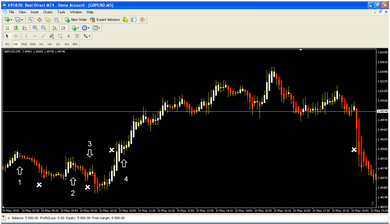This screenshot has height=224, width=390.
Task: Switch to the M1 timeframe
Action: [x=7, y=44]
